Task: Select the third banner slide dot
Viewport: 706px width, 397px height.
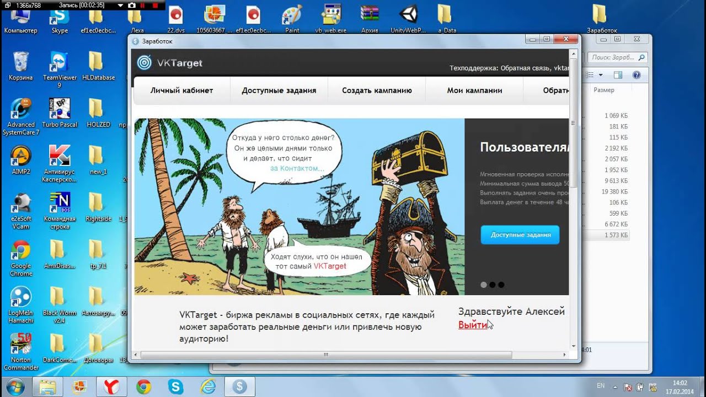Action: pyautogui.click(x=501, y=285)
